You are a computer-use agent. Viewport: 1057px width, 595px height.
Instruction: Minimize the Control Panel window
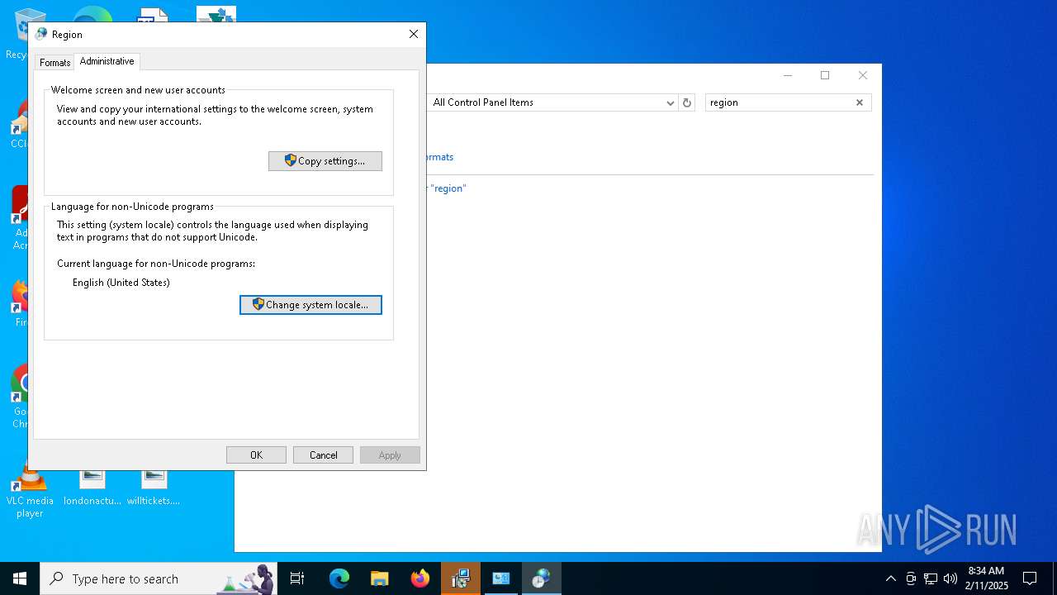tap(787, 75)
